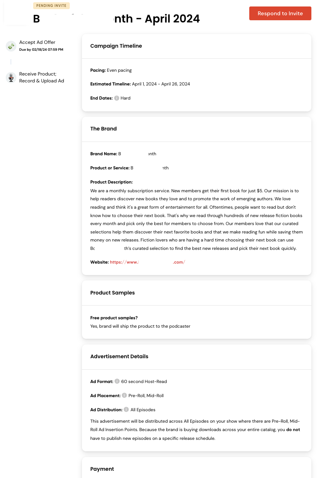The height and width of the screenshot is (478, 319).
Task: Click the microphone icon for Record & Upload Ad
Action: point(11,77)
